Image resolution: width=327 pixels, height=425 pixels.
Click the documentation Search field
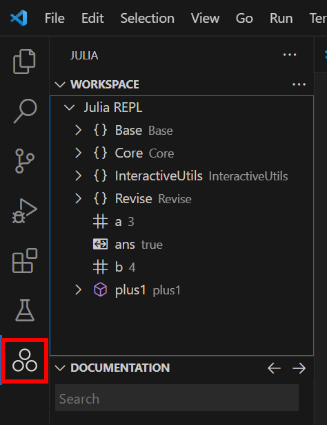177,397
